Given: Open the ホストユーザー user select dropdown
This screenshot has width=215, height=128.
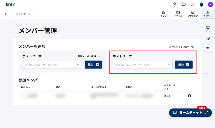Looking at the screenshot, I should (142, 65).
